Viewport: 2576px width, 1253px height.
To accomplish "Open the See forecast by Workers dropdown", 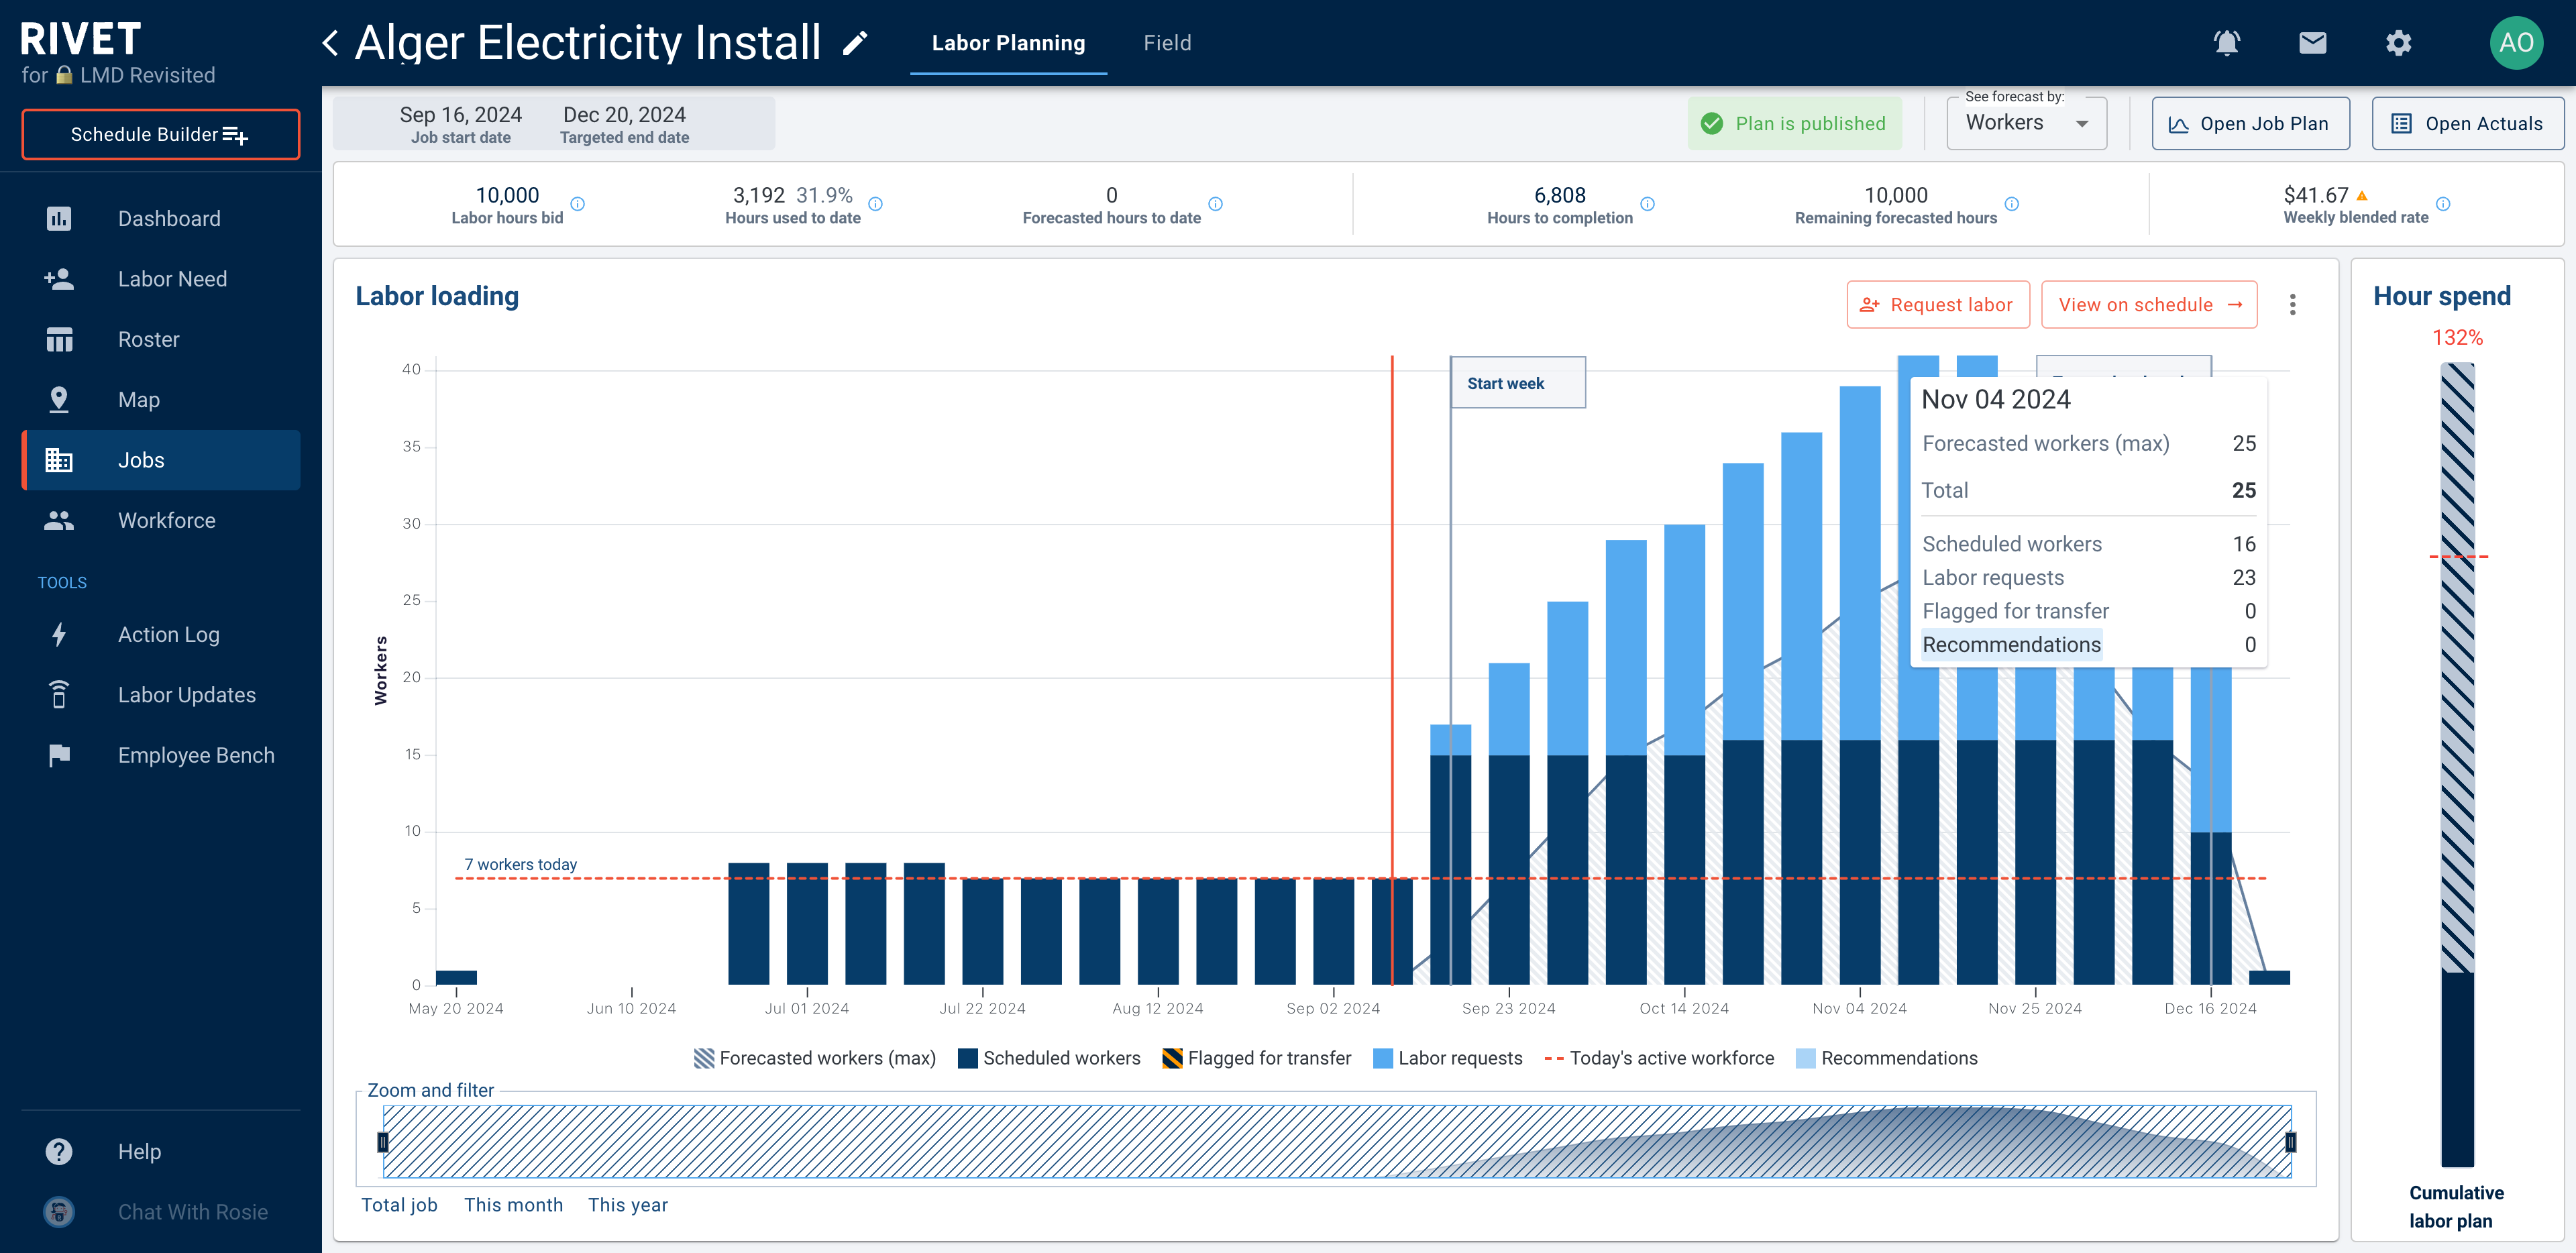I will point(2026,123).
